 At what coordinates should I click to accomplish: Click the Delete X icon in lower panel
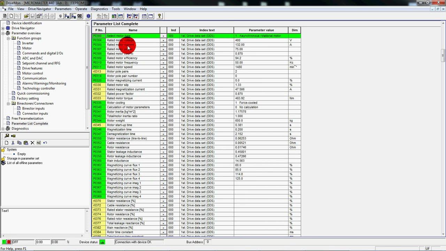(32, 143)
